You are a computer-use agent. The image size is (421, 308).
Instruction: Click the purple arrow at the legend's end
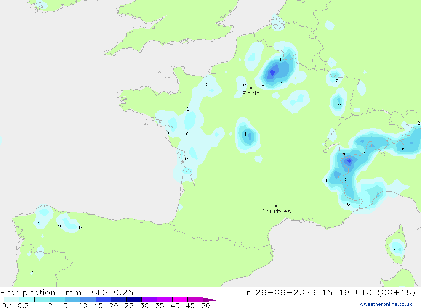(210, 300)
